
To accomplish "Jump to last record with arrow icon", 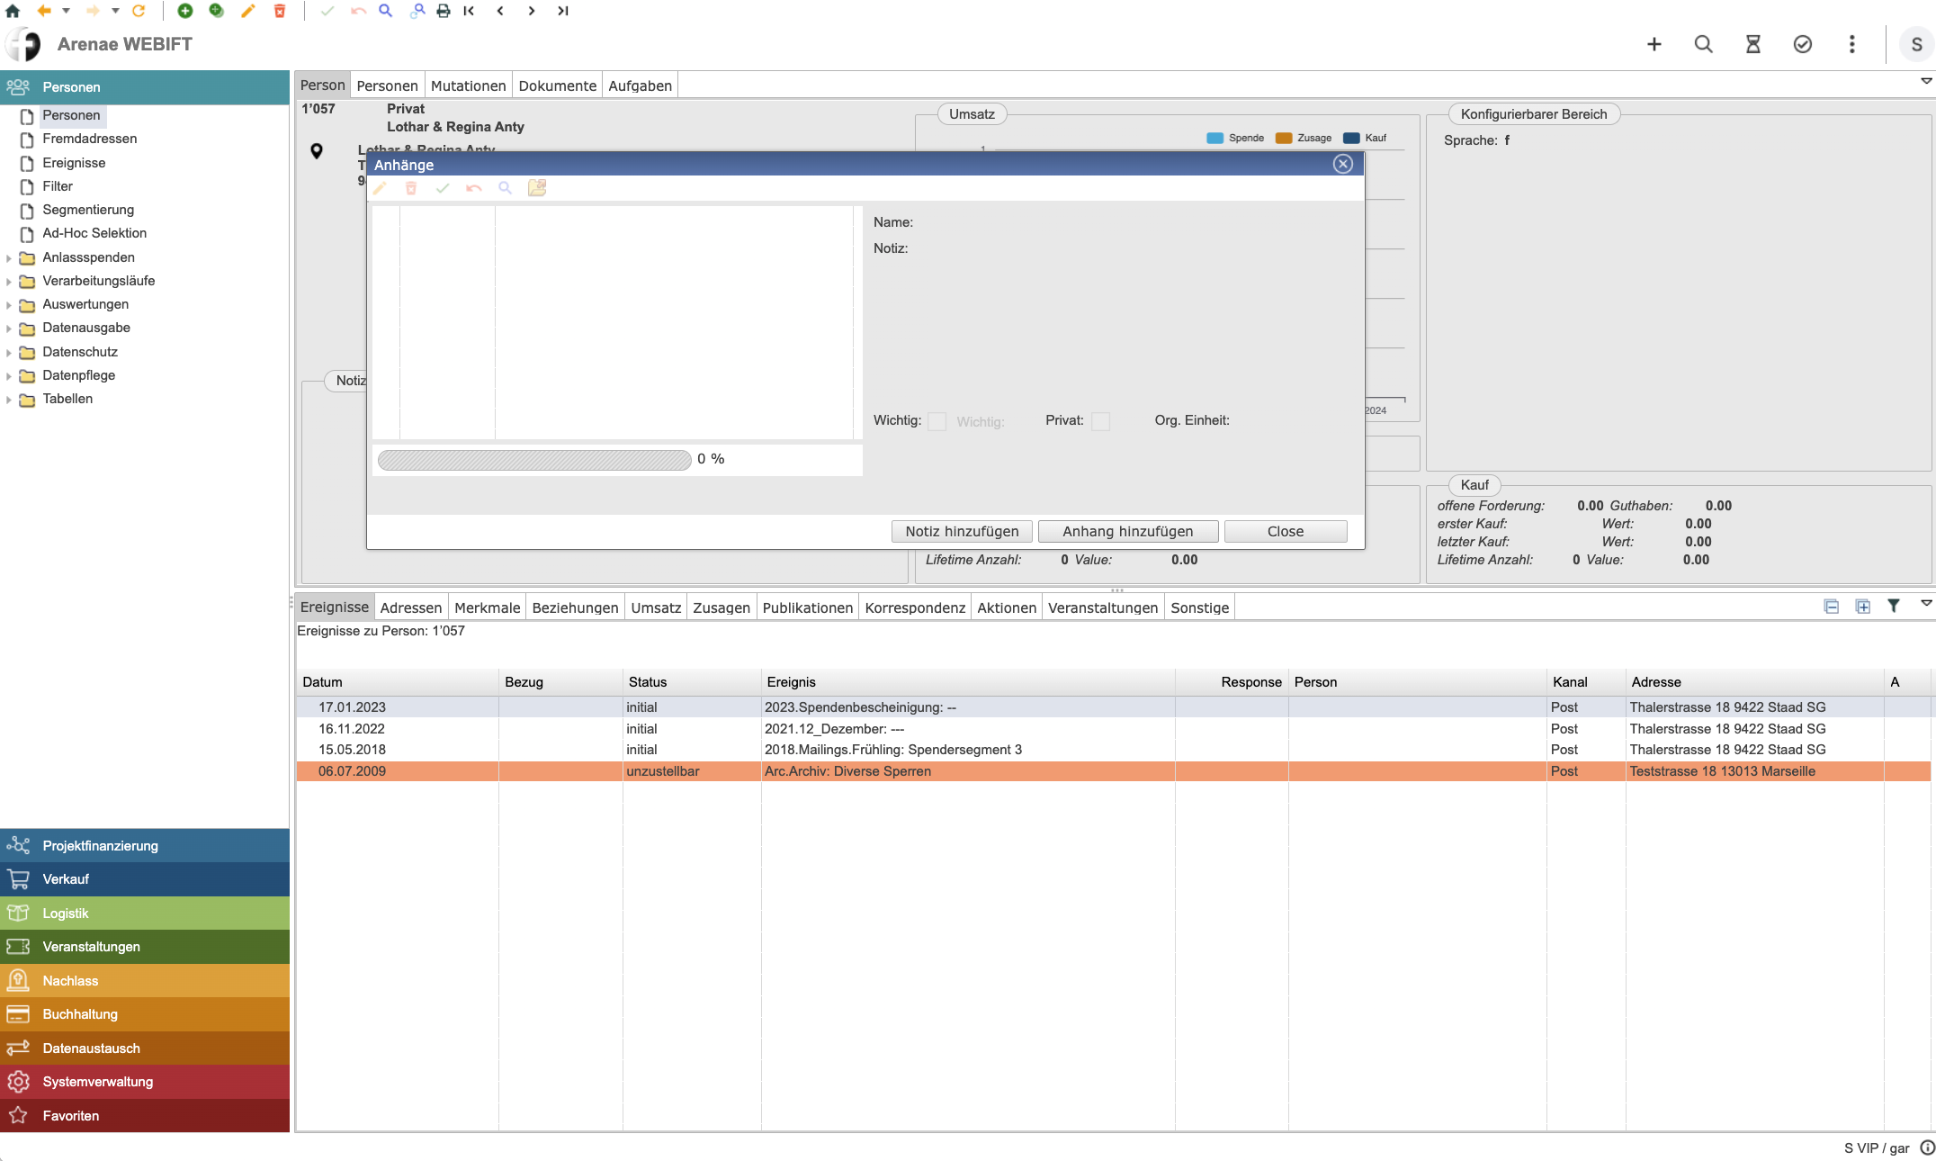I will (563, 11).
